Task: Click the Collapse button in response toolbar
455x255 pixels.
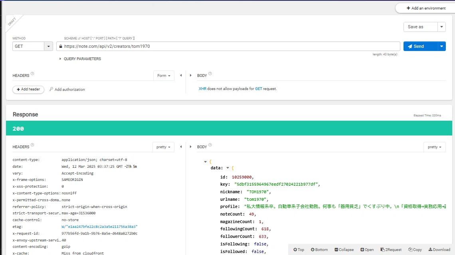Action: click(344, 249)
